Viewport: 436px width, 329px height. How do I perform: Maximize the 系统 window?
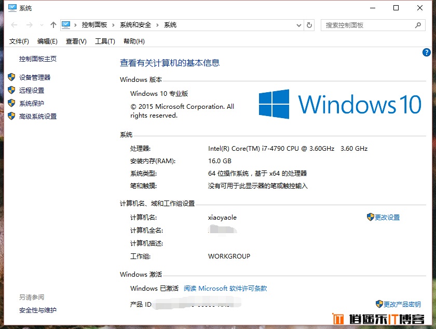pos(396,8)
